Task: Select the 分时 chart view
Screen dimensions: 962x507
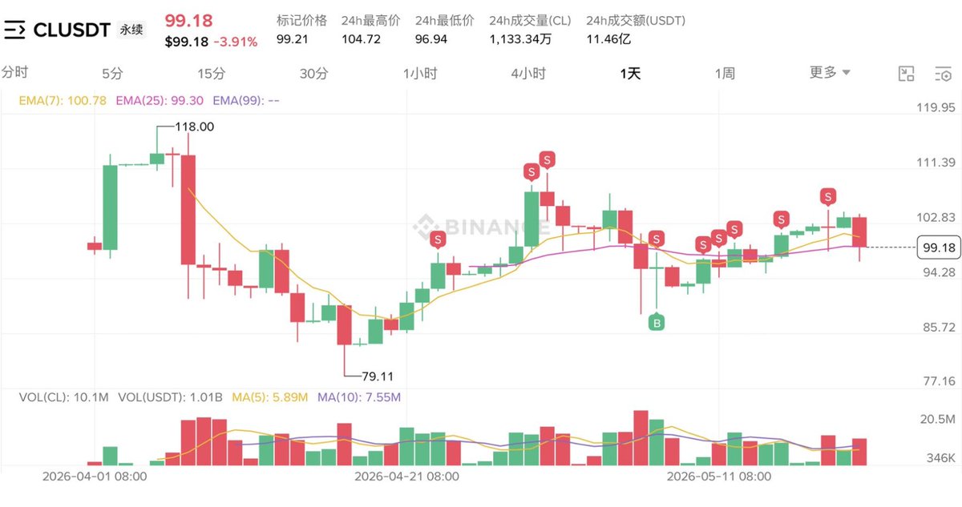Action: tap(14, 73)
